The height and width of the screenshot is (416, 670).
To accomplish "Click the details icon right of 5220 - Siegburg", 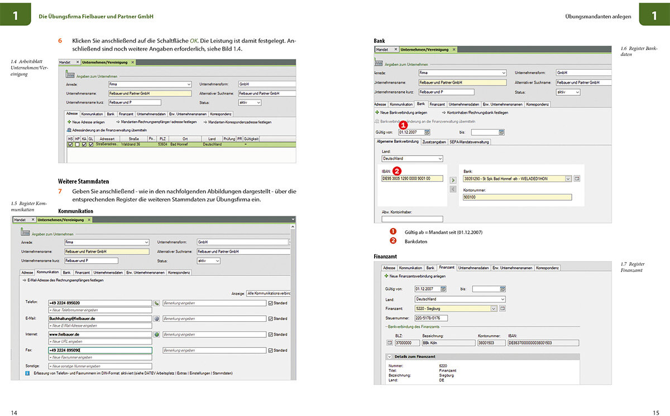I will [502, 308].
